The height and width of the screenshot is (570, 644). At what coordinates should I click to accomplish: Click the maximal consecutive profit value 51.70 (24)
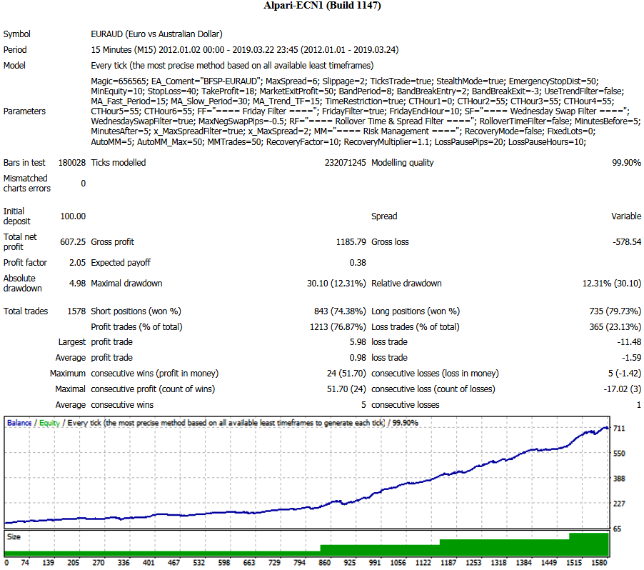tap(346, 389)
